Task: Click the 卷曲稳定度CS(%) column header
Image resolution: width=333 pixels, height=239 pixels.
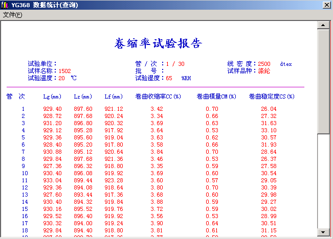Action: tap(272, 97)
